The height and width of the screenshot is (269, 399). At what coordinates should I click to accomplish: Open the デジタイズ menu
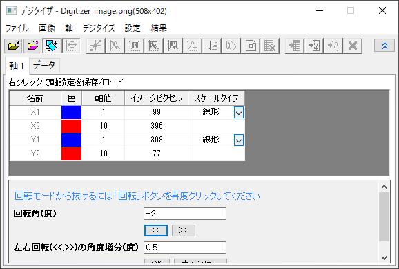(99, 28)
